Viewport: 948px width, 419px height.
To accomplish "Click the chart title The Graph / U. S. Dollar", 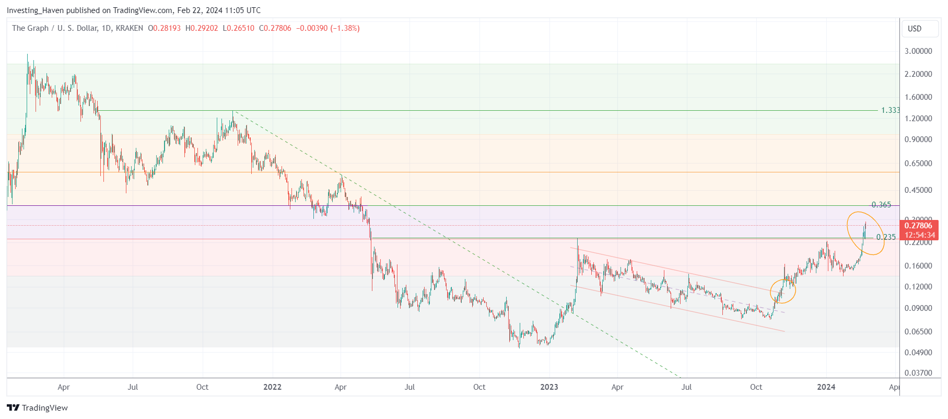I will pos(55,28).
